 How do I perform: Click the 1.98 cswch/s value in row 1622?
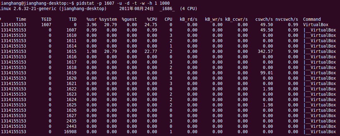268,89
